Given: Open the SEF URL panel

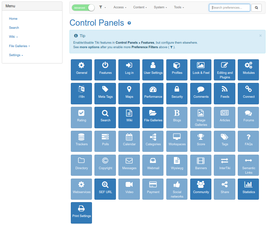Looking at the screenshot, I should pyautogui.click(x=106, y=189).
